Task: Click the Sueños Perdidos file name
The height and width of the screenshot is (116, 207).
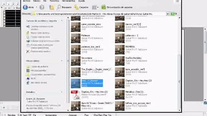Action: [x=133, y=58]
